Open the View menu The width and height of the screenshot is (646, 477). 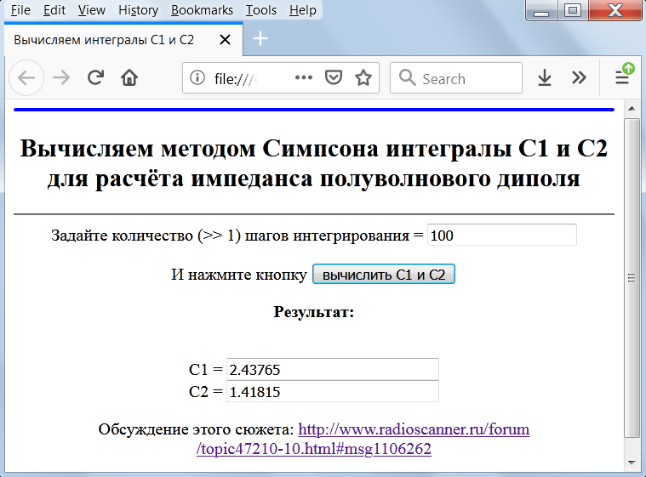pos(91,10)
